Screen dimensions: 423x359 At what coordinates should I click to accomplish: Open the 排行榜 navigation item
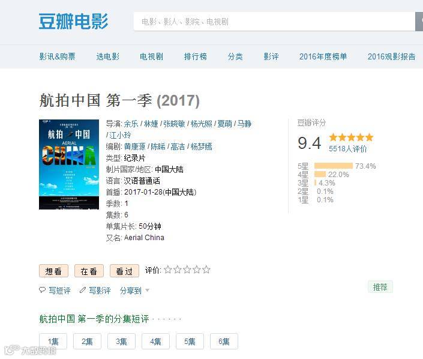[196, 56]
